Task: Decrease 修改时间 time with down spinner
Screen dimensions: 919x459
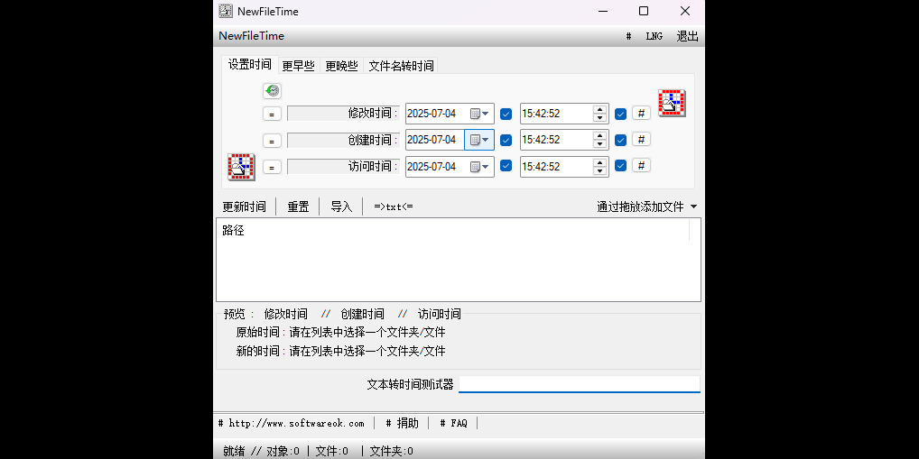Action: pos(599,117)
